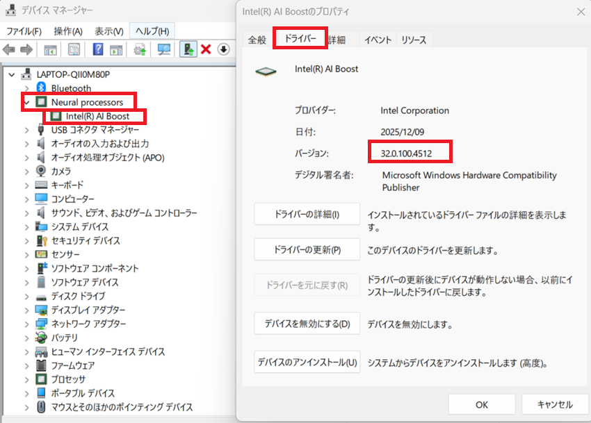Screen dimensions: 591x423
Task: Click the down arrow disable device icon
Action: pos(223,49)
